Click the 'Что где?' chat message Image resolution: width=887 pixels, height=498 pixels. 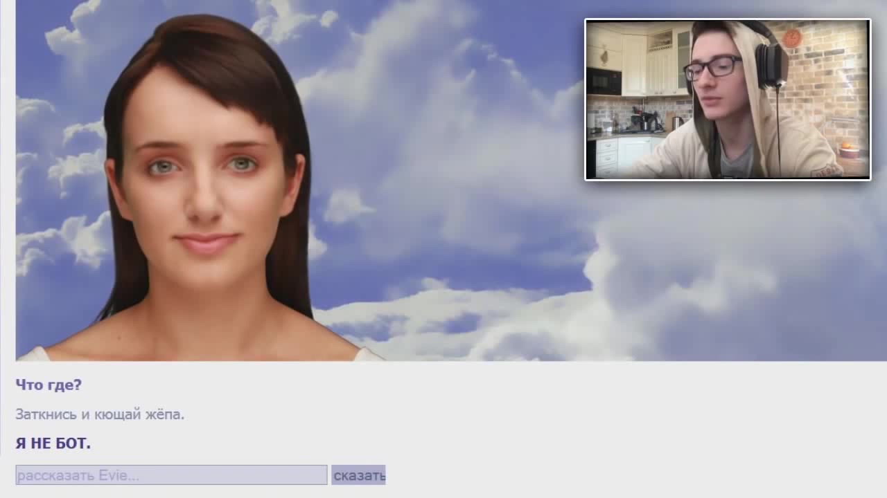(x=49, y=385)
